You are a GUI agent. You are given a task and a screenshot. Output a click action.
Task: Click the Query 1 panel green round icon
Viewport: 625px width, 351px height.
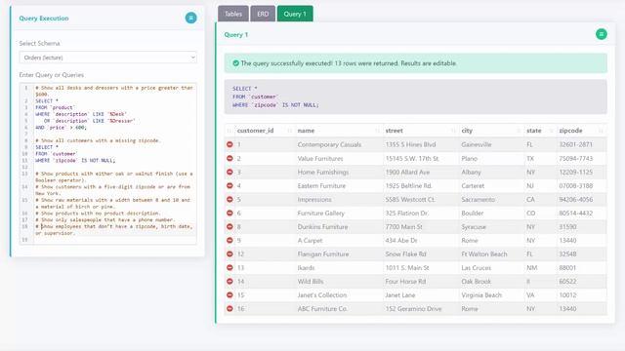point(602,34)
